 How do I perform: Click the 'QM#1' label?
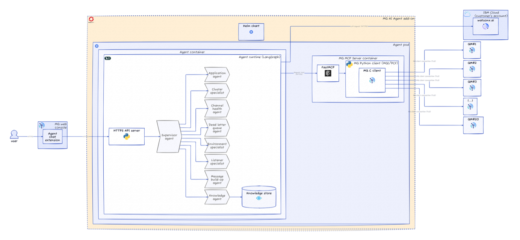pos(472,44)
